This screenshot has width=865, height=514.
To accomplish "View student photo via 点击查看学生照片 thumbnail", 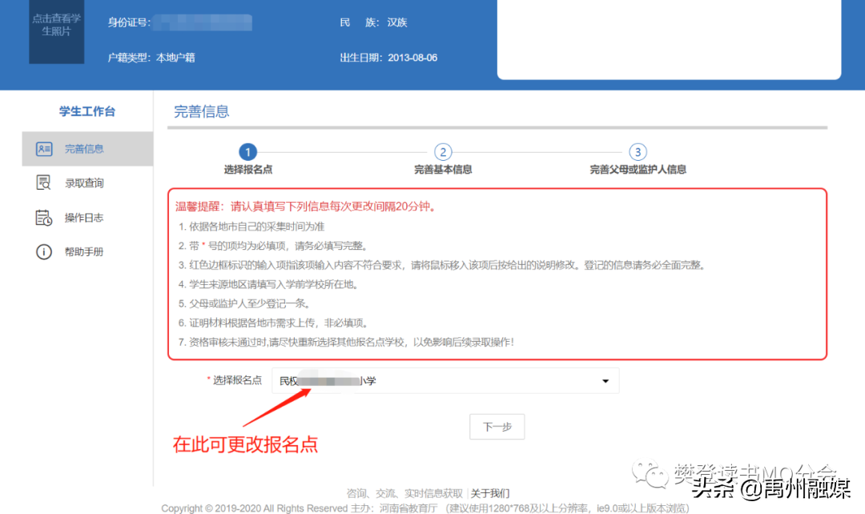I will pos(56,30).
